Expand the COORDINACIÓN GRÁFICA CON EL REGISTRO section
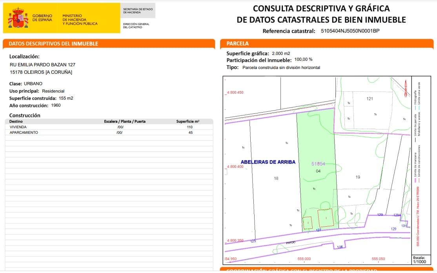 tap(328, 270)
